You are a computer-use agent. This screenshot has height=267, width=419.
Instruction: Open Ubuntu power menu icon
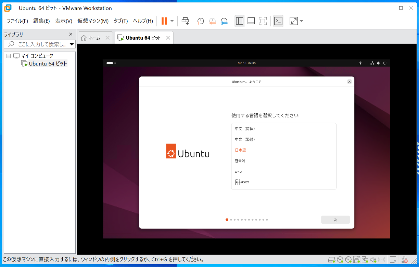(385, 63)
